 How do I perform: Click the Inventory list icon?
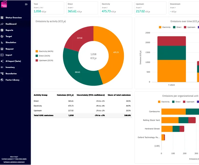(x=2, y=67)
